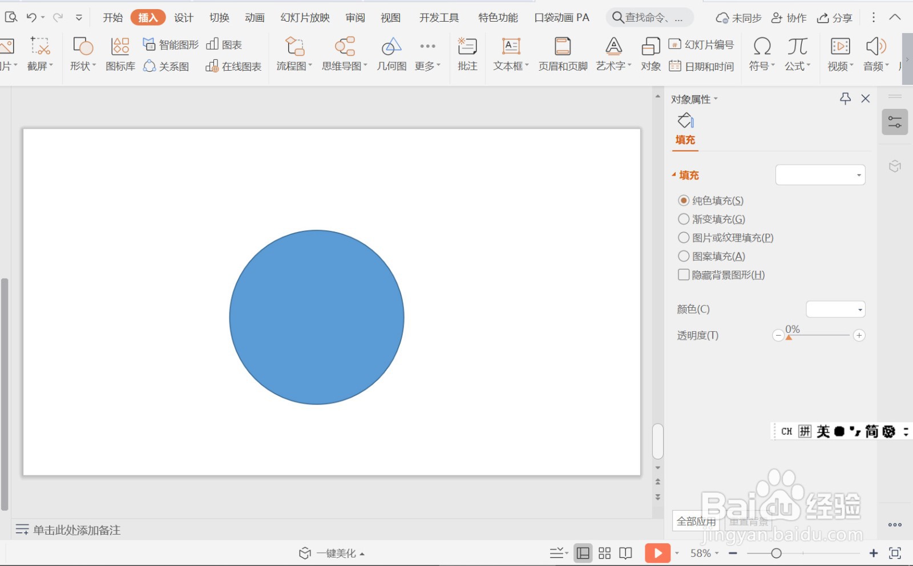Insert a 公式 formula
The height and width of the screenshot is (566, 913).
pyautogui.click(x=797, y=54)
